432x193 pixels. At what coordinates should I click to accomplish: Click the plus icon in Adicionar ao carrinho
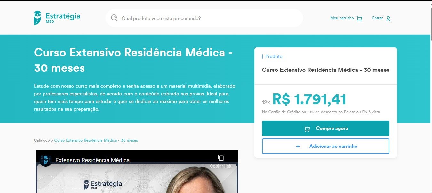(298, 146)
